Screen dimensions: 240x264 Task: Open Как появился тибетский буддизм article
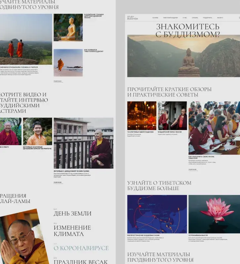[94, 51]
